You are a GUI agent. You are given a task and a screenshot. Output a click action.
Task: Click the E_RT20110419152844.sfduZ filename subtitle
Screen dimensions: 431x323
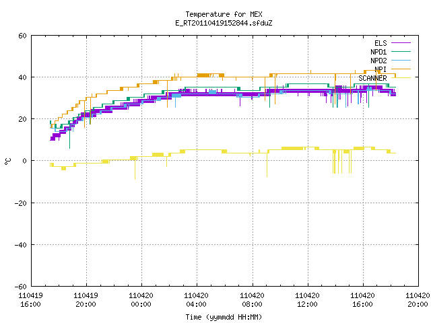224,23
